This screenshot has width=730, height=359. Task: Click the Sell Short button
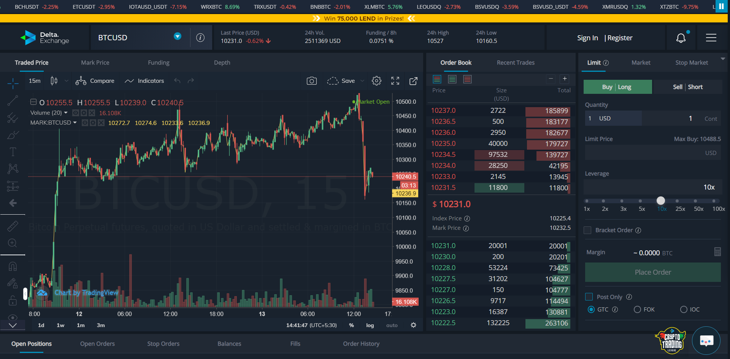(x=687, y=87)
